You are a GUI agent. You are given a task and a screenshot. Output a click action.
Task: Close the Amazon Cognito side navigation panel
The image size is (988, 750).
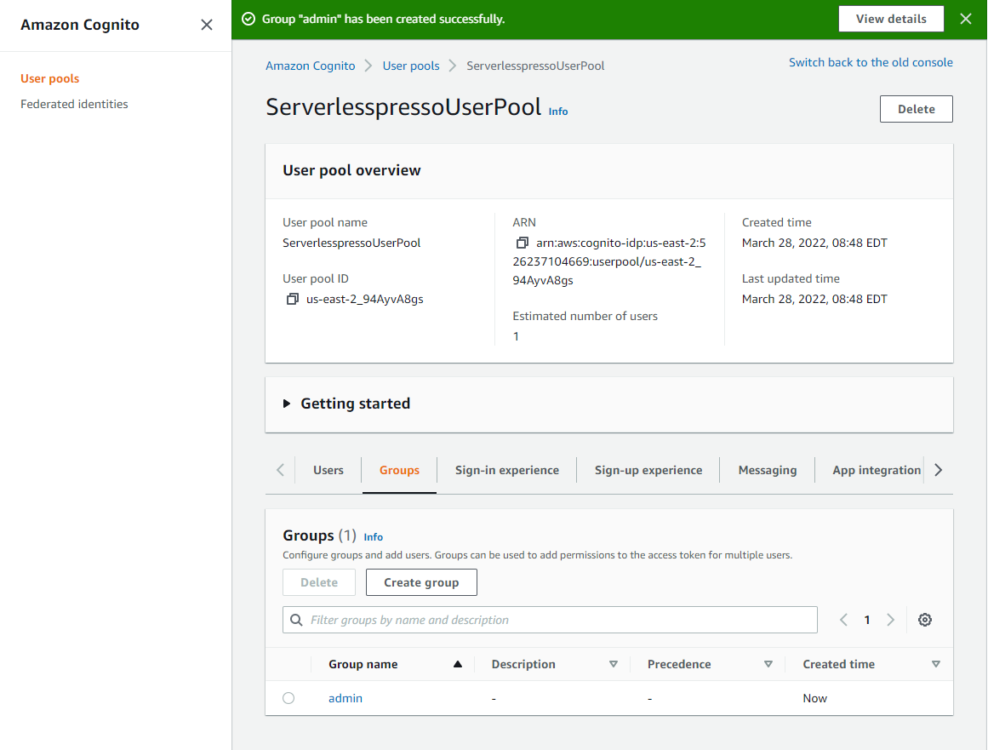[x=207, y=25]
